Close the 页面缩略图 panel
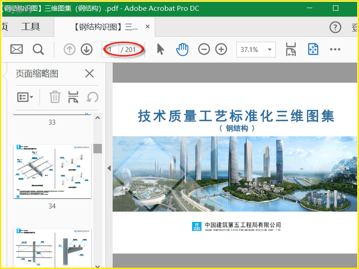This screenshot has height=269, width=359. tap(89, 74)
